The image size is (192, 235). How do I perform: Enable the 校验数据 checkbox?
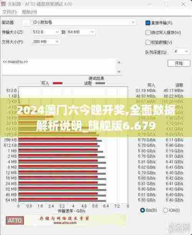[x=147, y=42]
